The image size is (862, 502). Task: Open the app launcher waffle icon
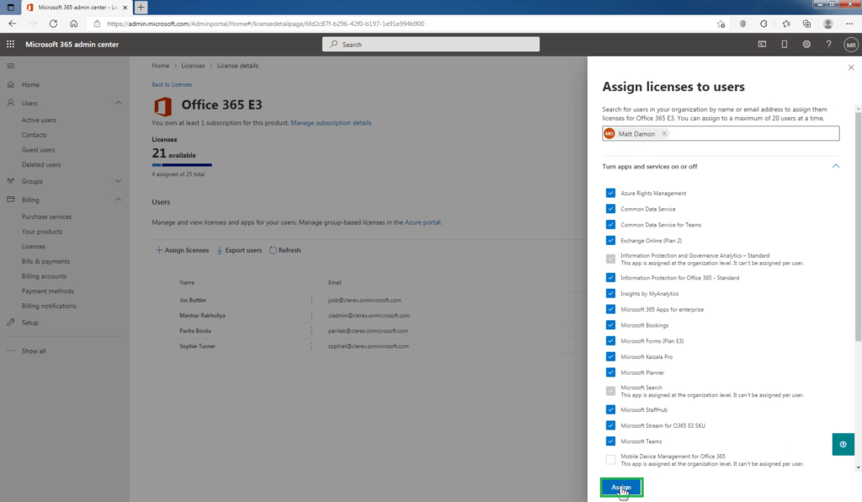(10, 44)
